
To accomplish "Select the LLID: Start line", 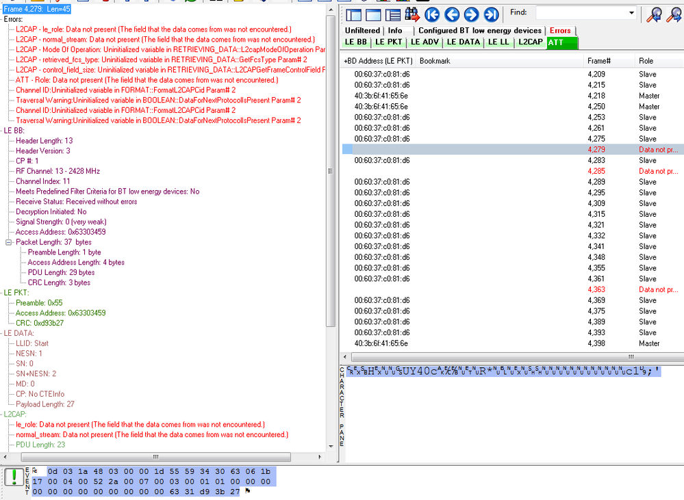I will point(32,343).
